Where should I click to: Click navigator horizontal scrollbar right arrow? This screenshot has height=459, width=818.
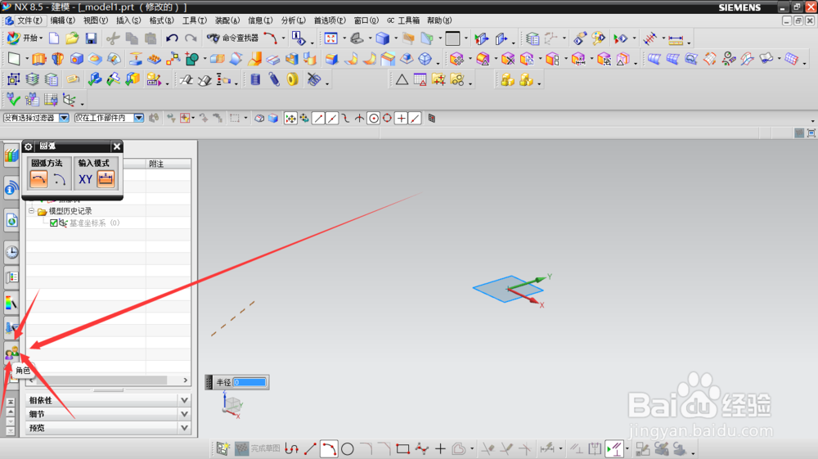185,380
